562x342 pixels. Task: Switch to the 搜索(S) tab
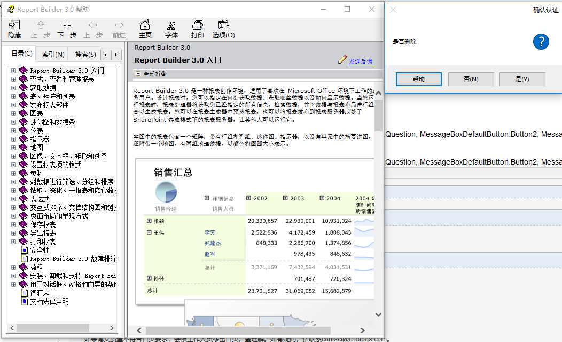85,54
